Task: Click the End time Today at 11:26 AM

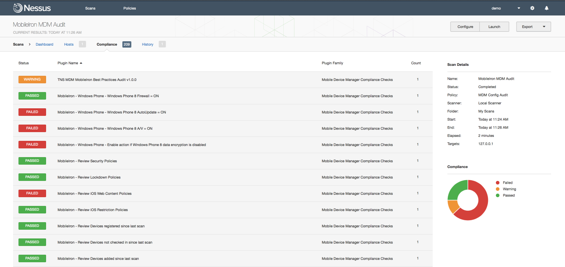Action: click(493, 128)
